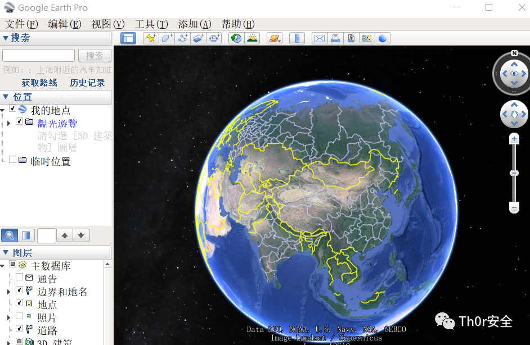Click the 获取路线 link
This screenshot has height=345, width=530.
[x=39, y=83]
